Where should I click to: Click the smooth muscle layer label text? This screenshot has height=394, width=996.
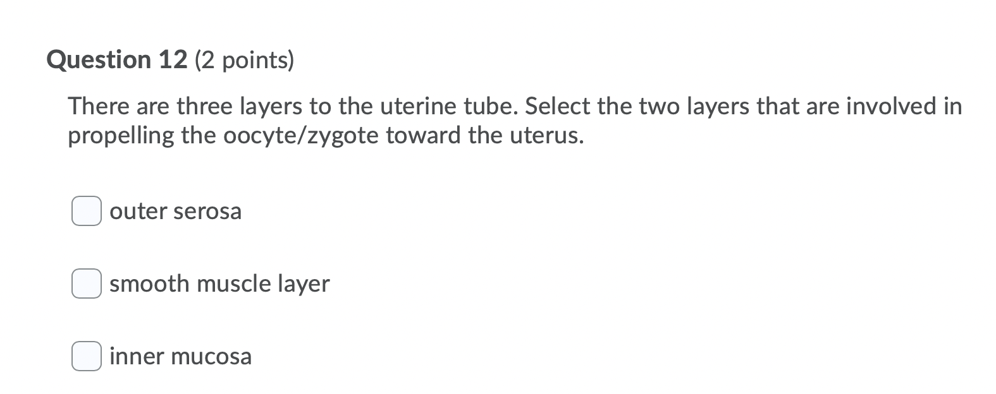click(219, 284)
